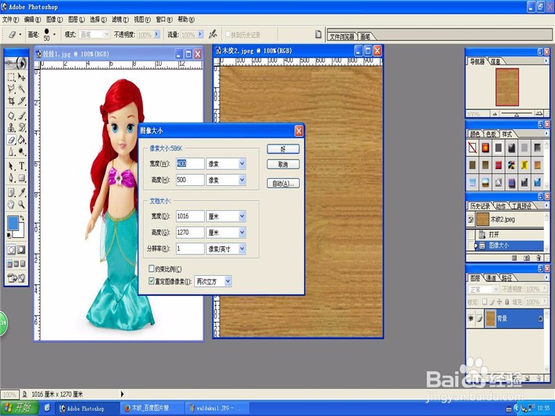The height and width of the screenshot is (416, 555).
Task: Open the 文件 (File) menu
Action: point(10,19)
